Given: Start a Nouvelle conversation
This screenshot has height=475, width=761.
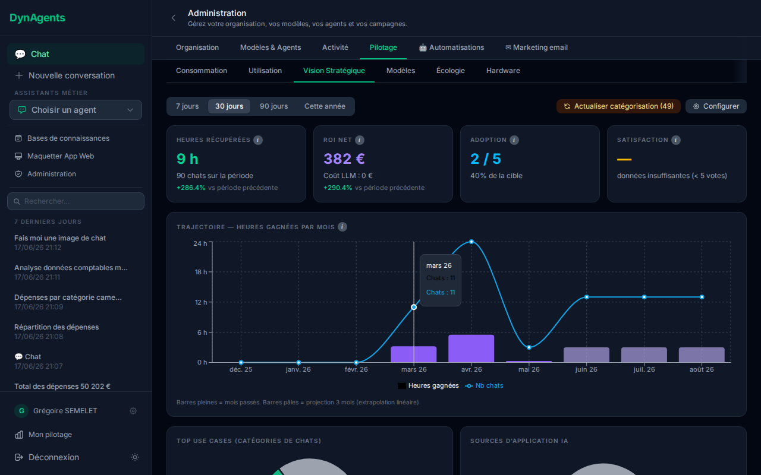Looking at the screenshot, I should click(76, 75).
